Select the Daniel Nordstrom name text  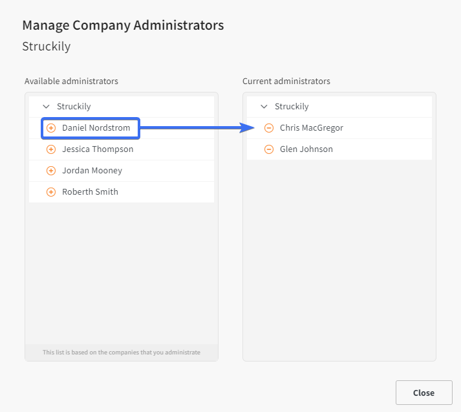point(96,128)
